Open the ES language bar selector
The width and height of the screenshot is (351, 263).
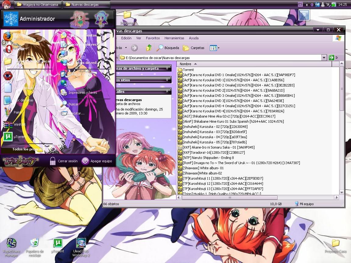(300, 5)
